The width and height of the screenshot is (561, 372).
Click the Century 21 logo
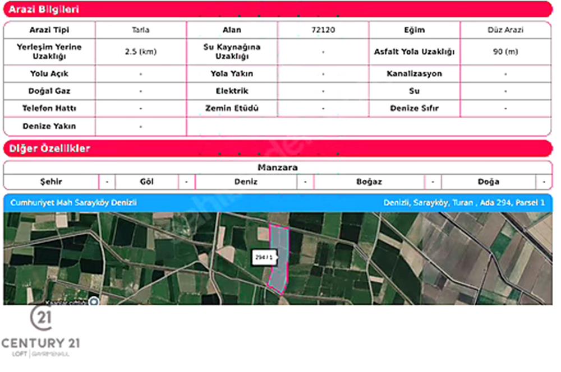(x=40, y=331)
